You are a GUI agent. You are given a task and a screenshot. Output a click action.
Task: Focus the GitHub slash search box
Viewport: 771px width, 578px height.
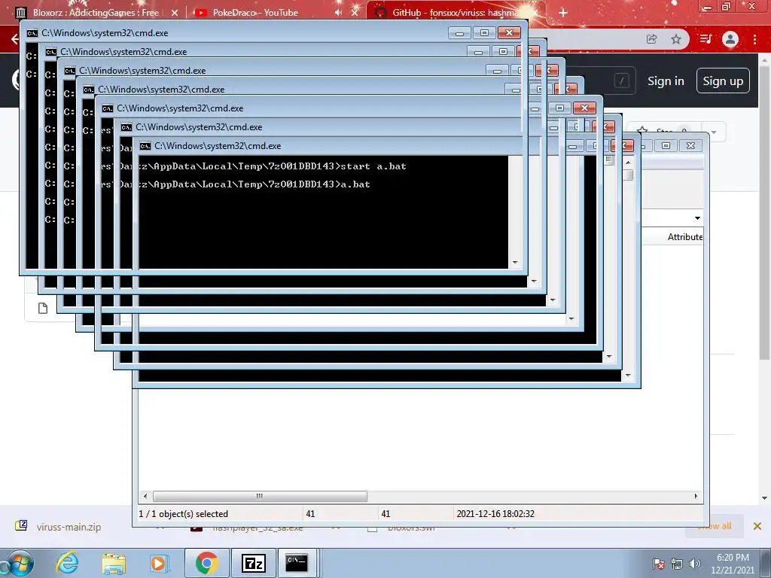click(x=621, y=81)
